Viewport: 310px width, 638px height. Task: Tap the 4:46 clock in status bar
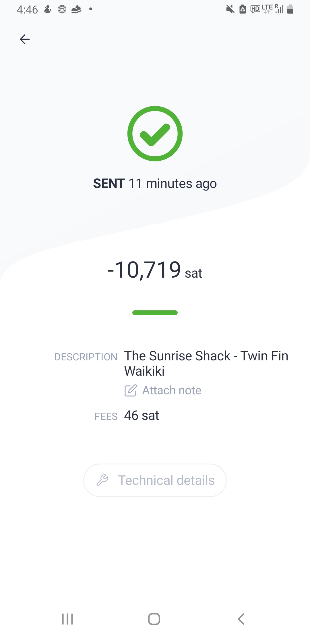[27, 10]
